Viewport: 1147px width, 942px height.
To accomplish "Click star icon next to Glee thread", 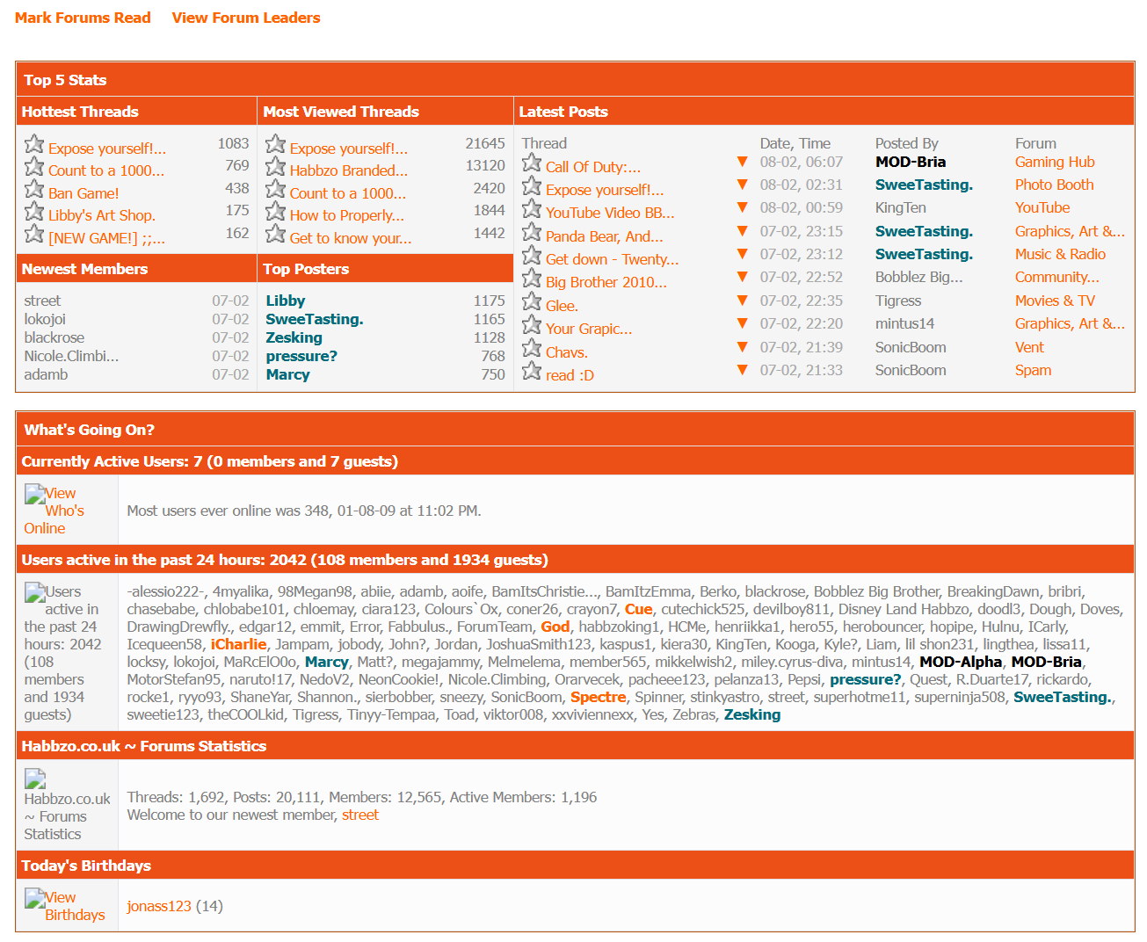I will coord(531,302).
